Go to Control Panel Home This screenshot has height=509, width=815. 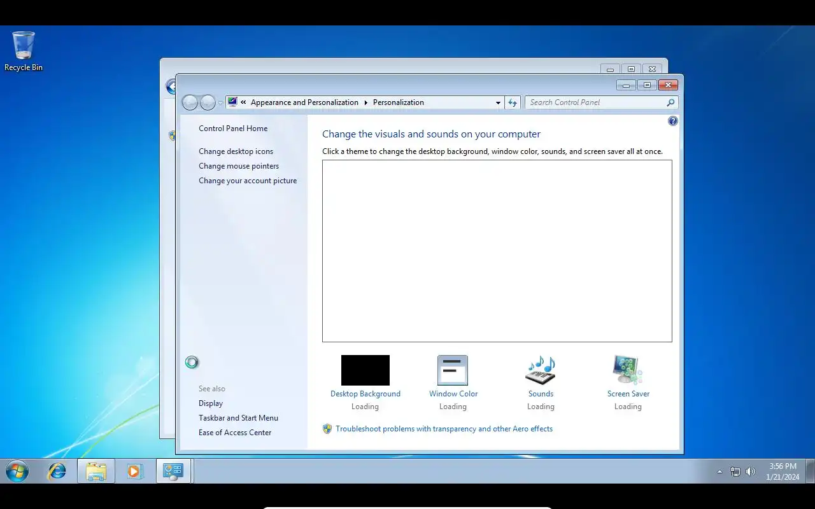pos(233,129)
